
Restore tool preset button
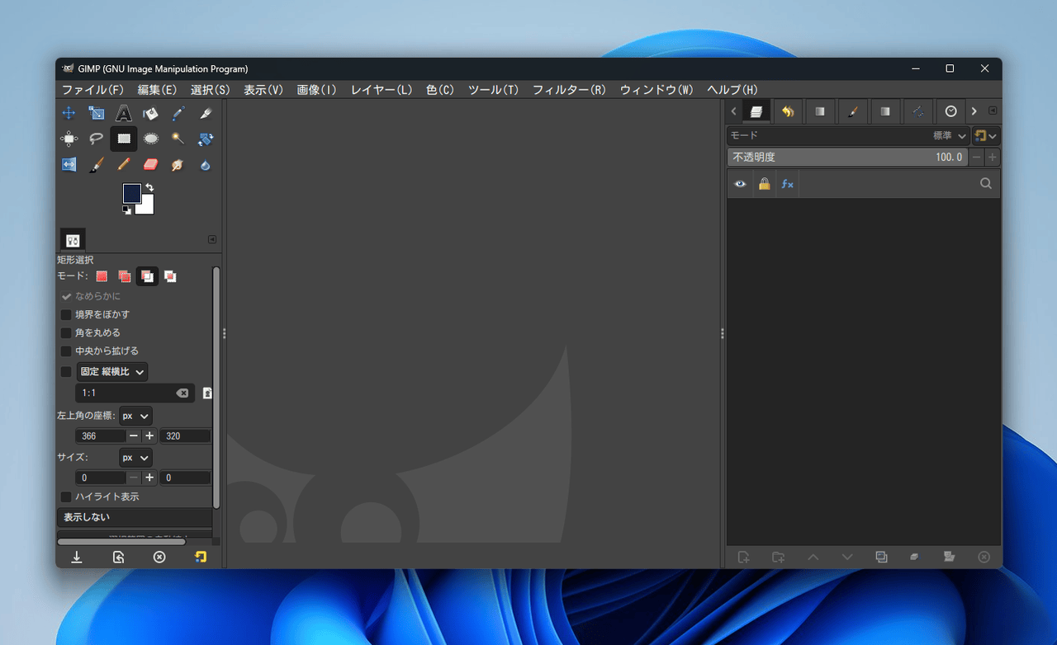pyautogui.click(x=118, y=557)
